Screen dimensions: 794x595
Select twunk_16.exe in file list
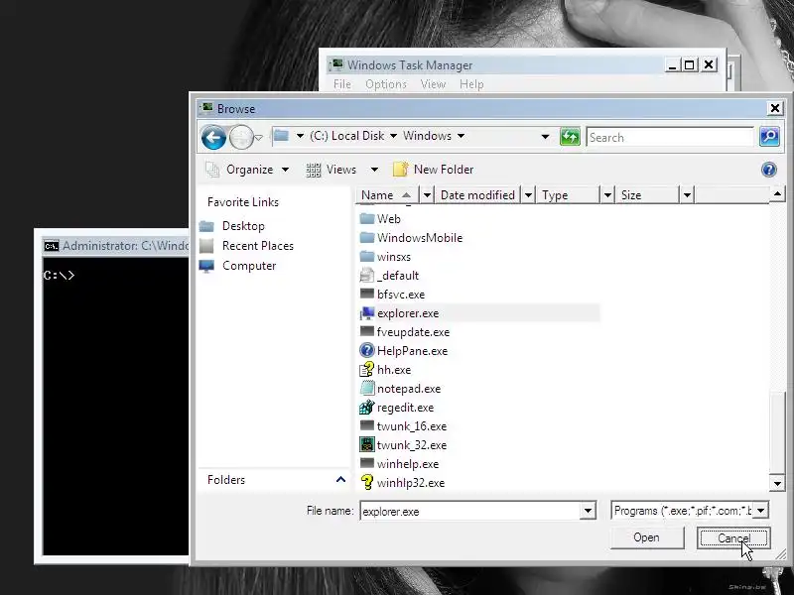point(412,426)
